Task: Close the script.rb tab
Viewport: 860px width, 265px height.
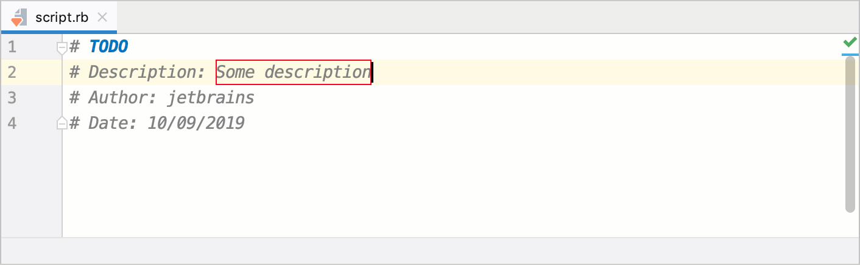Action: tap(103, 17)
